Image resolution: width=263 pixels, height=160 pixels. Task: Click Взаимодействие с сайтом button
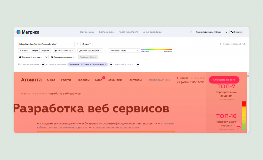tap(208, 32)
